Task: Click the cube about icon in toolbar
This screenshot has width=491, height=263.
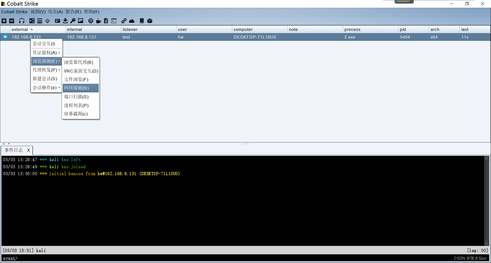Action: 150,21
